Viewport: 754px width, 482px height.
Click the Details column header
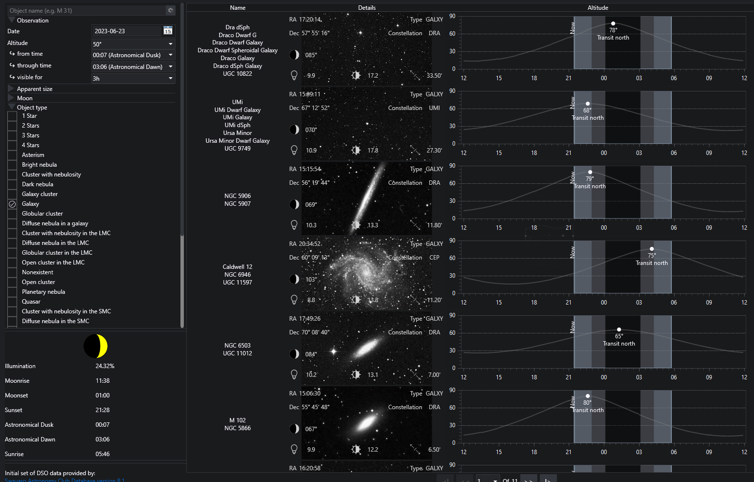(x=367, y=7)
